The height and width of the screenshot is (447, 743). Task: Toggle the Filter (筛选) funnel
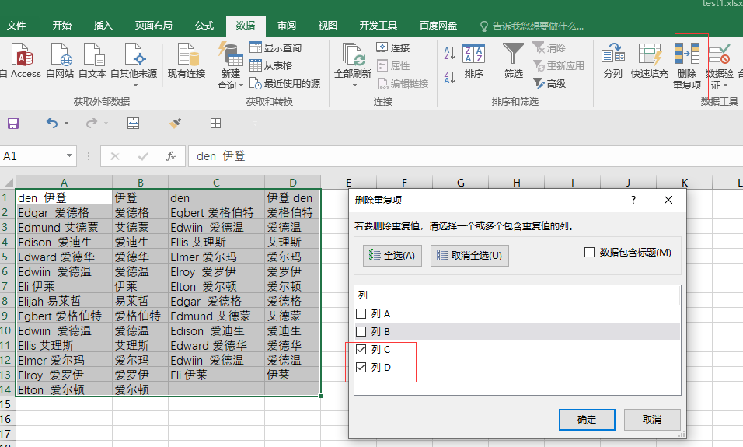pos(514,60)
